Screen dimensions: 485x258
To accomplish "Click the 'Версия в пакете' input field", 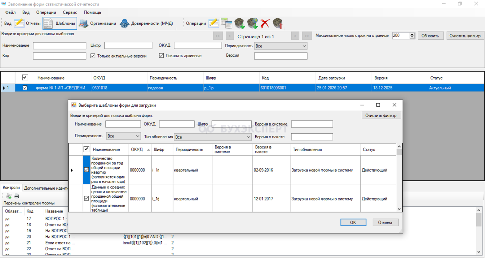I will [x=312, y=137].
